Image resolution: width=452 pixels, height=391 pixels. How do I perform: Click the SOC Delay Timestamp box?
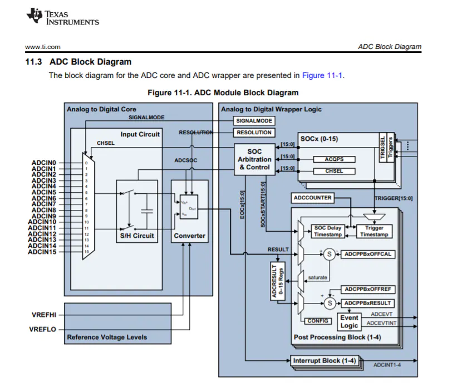(328, 231)
